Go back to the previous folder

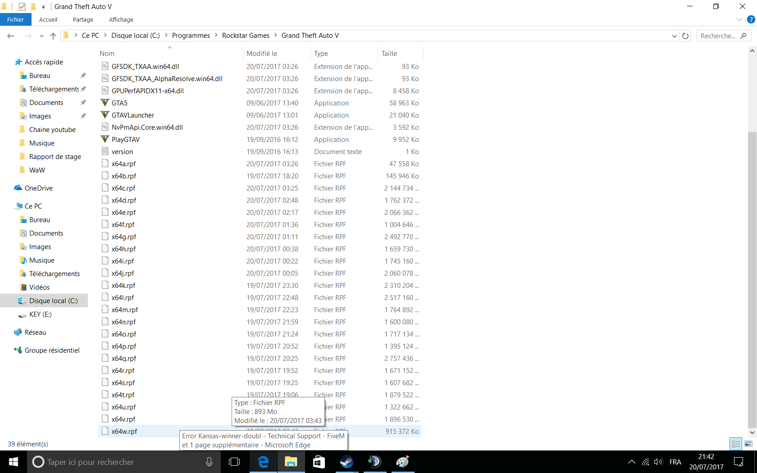pos(11,36)
